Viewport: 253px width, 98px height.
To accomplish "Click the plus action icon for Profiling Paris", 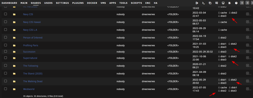I will [x=247, y=45].
